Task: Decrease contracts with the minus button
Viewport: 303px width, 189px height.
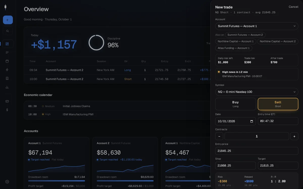Action: tap(219, 136)
